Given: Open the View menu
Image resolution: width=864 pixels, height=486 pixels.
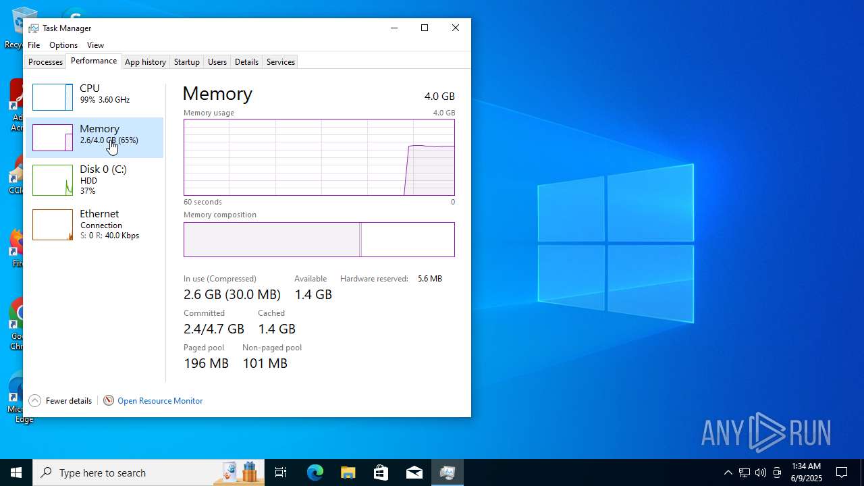Looking at the screenshot, I should [95, 45].
